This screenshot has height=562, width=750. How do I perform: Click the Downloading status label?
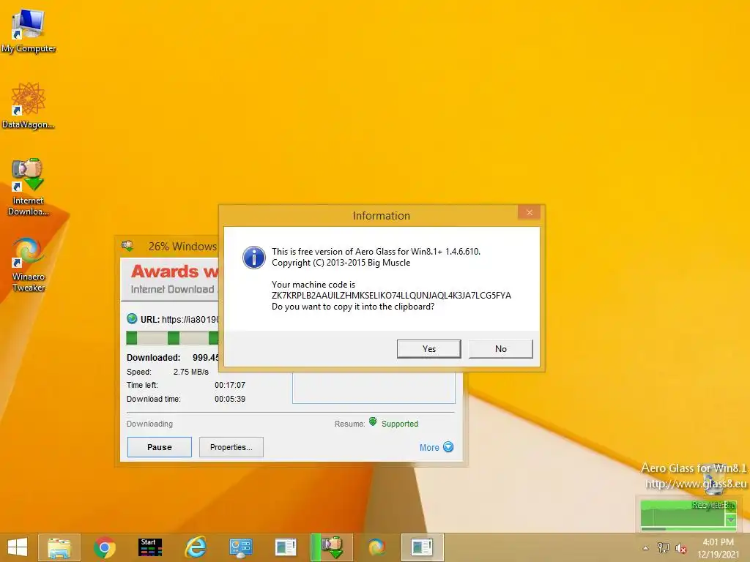(x=149, y=424)
